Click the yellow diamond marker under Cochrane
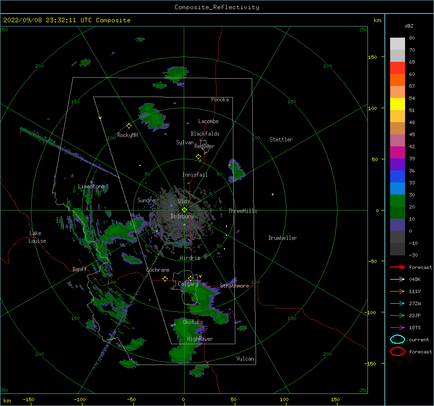 coord(165,279)
